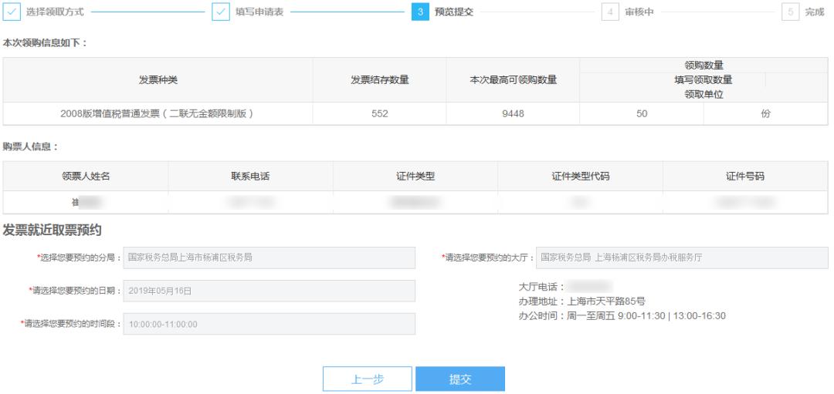Click the 份 unit cell
This screenshot has height=394, width=834.
pyautogui.click(x=765, y=114)
